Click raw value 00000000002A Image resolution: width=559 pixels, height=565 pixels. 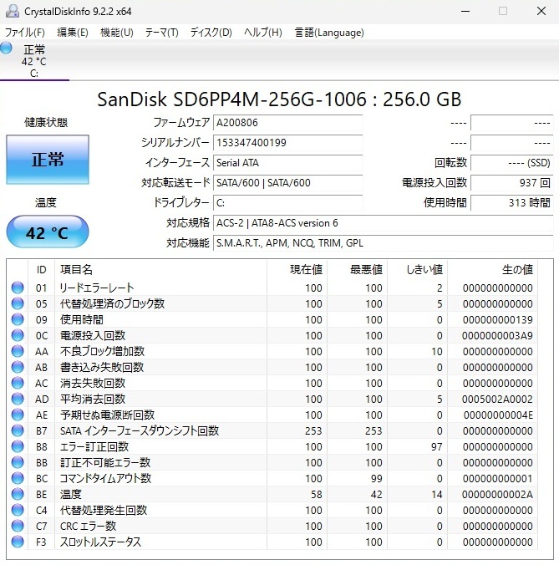pos(497,495)
